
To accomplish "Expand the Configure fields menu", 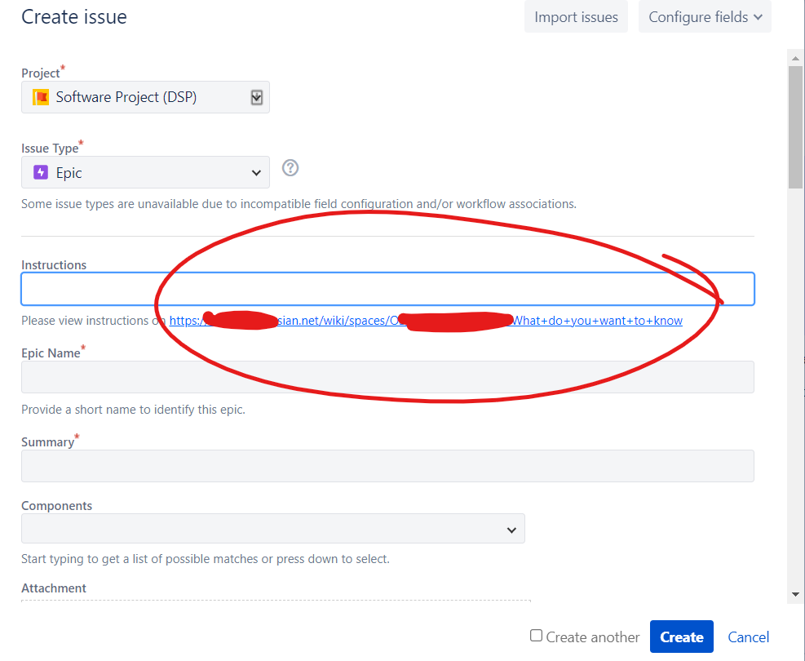I will [x=705, y=17].
